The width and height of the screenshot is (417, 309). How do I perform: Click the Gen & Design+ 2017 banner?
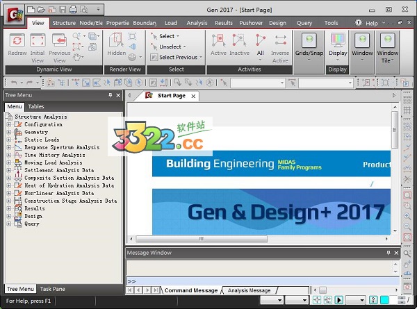point(271,212)
